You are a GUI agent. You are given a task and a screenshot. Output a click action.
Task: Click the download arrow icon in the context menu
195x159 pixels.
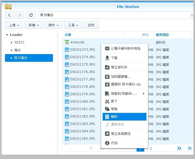(x=107, y=58)
